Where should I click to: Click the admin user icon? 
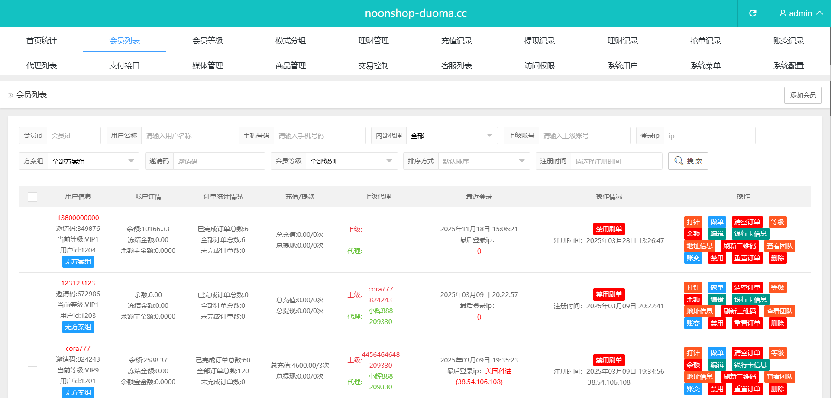782,13
